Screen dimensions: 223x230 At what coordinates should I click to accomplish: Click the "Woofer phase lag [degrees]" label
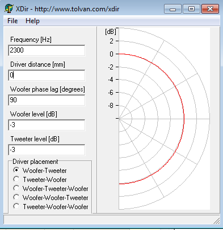tap(48, 89)
